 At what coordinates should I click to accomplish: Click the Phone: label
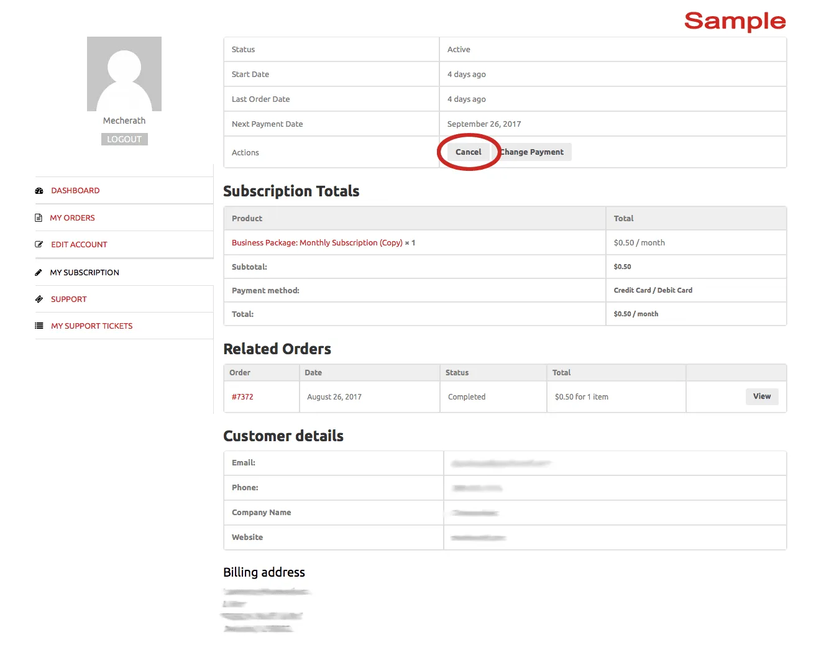tap(245, 487)
